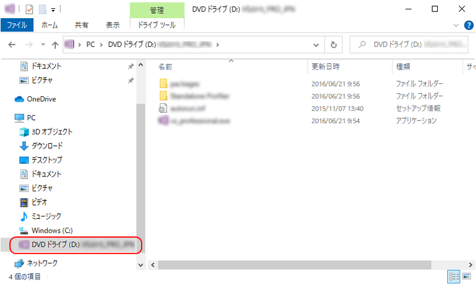Click the Refresh button beside address bar
This screenshot has height=284, width=476.
point(333,45)
